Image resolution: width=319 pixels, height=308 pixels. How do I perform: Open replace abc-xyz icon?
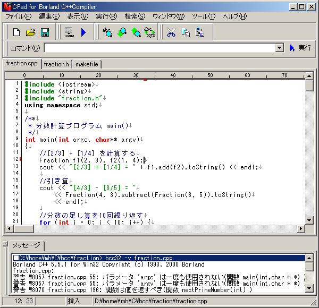(x=149, y=32)
